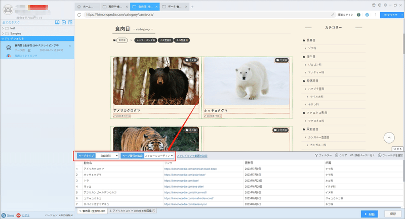The height and width of the screenshot is (219, 405).
Task: Click the イヌ型亜目 category pill
Action: [166, 40]
